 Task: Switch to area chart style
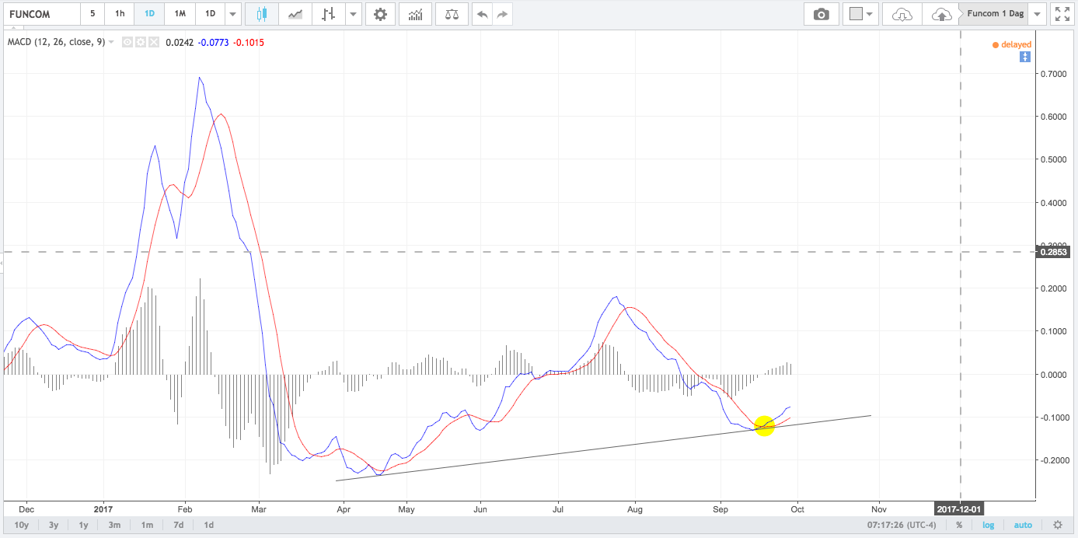pyautogui.click(x=295, y=14)
